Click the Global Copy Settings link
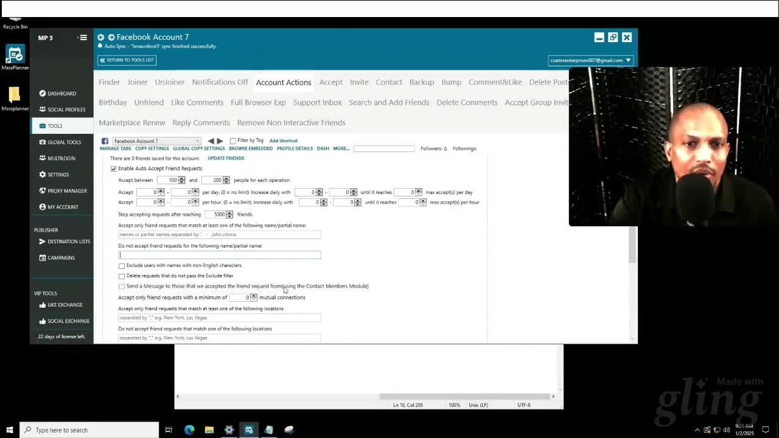 click(x=199, y=148)
